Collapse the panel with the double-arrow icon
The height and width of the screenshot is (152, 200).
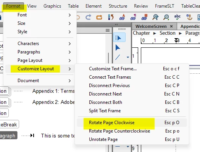point(116,24)
